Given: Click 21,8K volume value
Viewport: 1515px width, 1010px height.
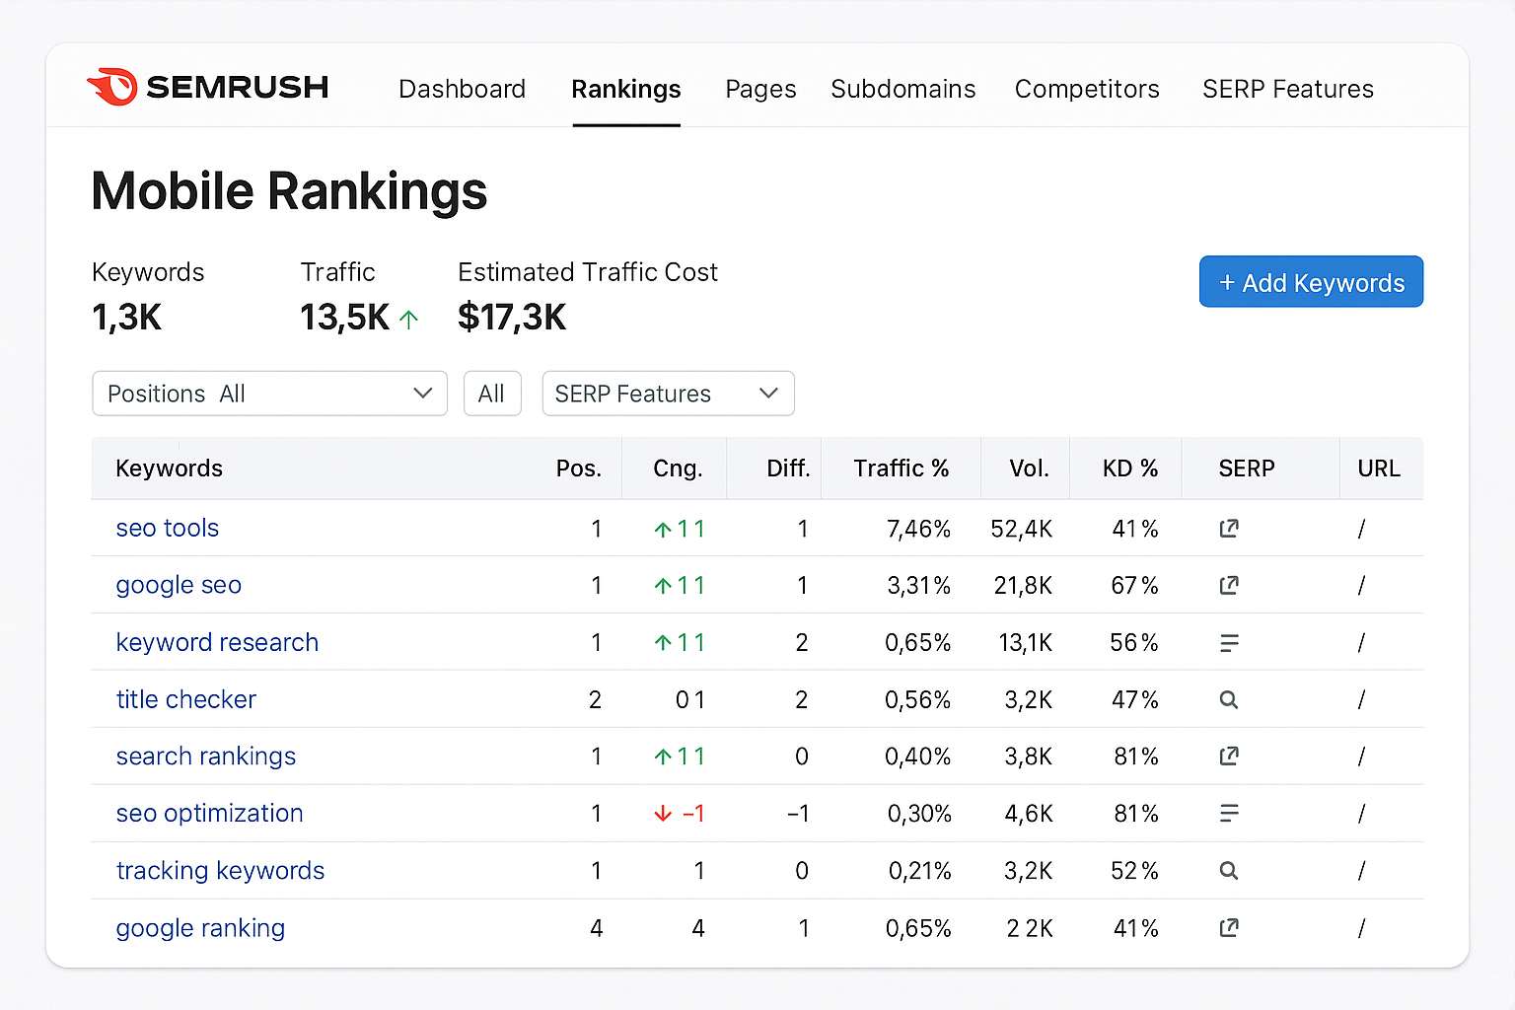Looking at the screenshot, I should 1024,586.
